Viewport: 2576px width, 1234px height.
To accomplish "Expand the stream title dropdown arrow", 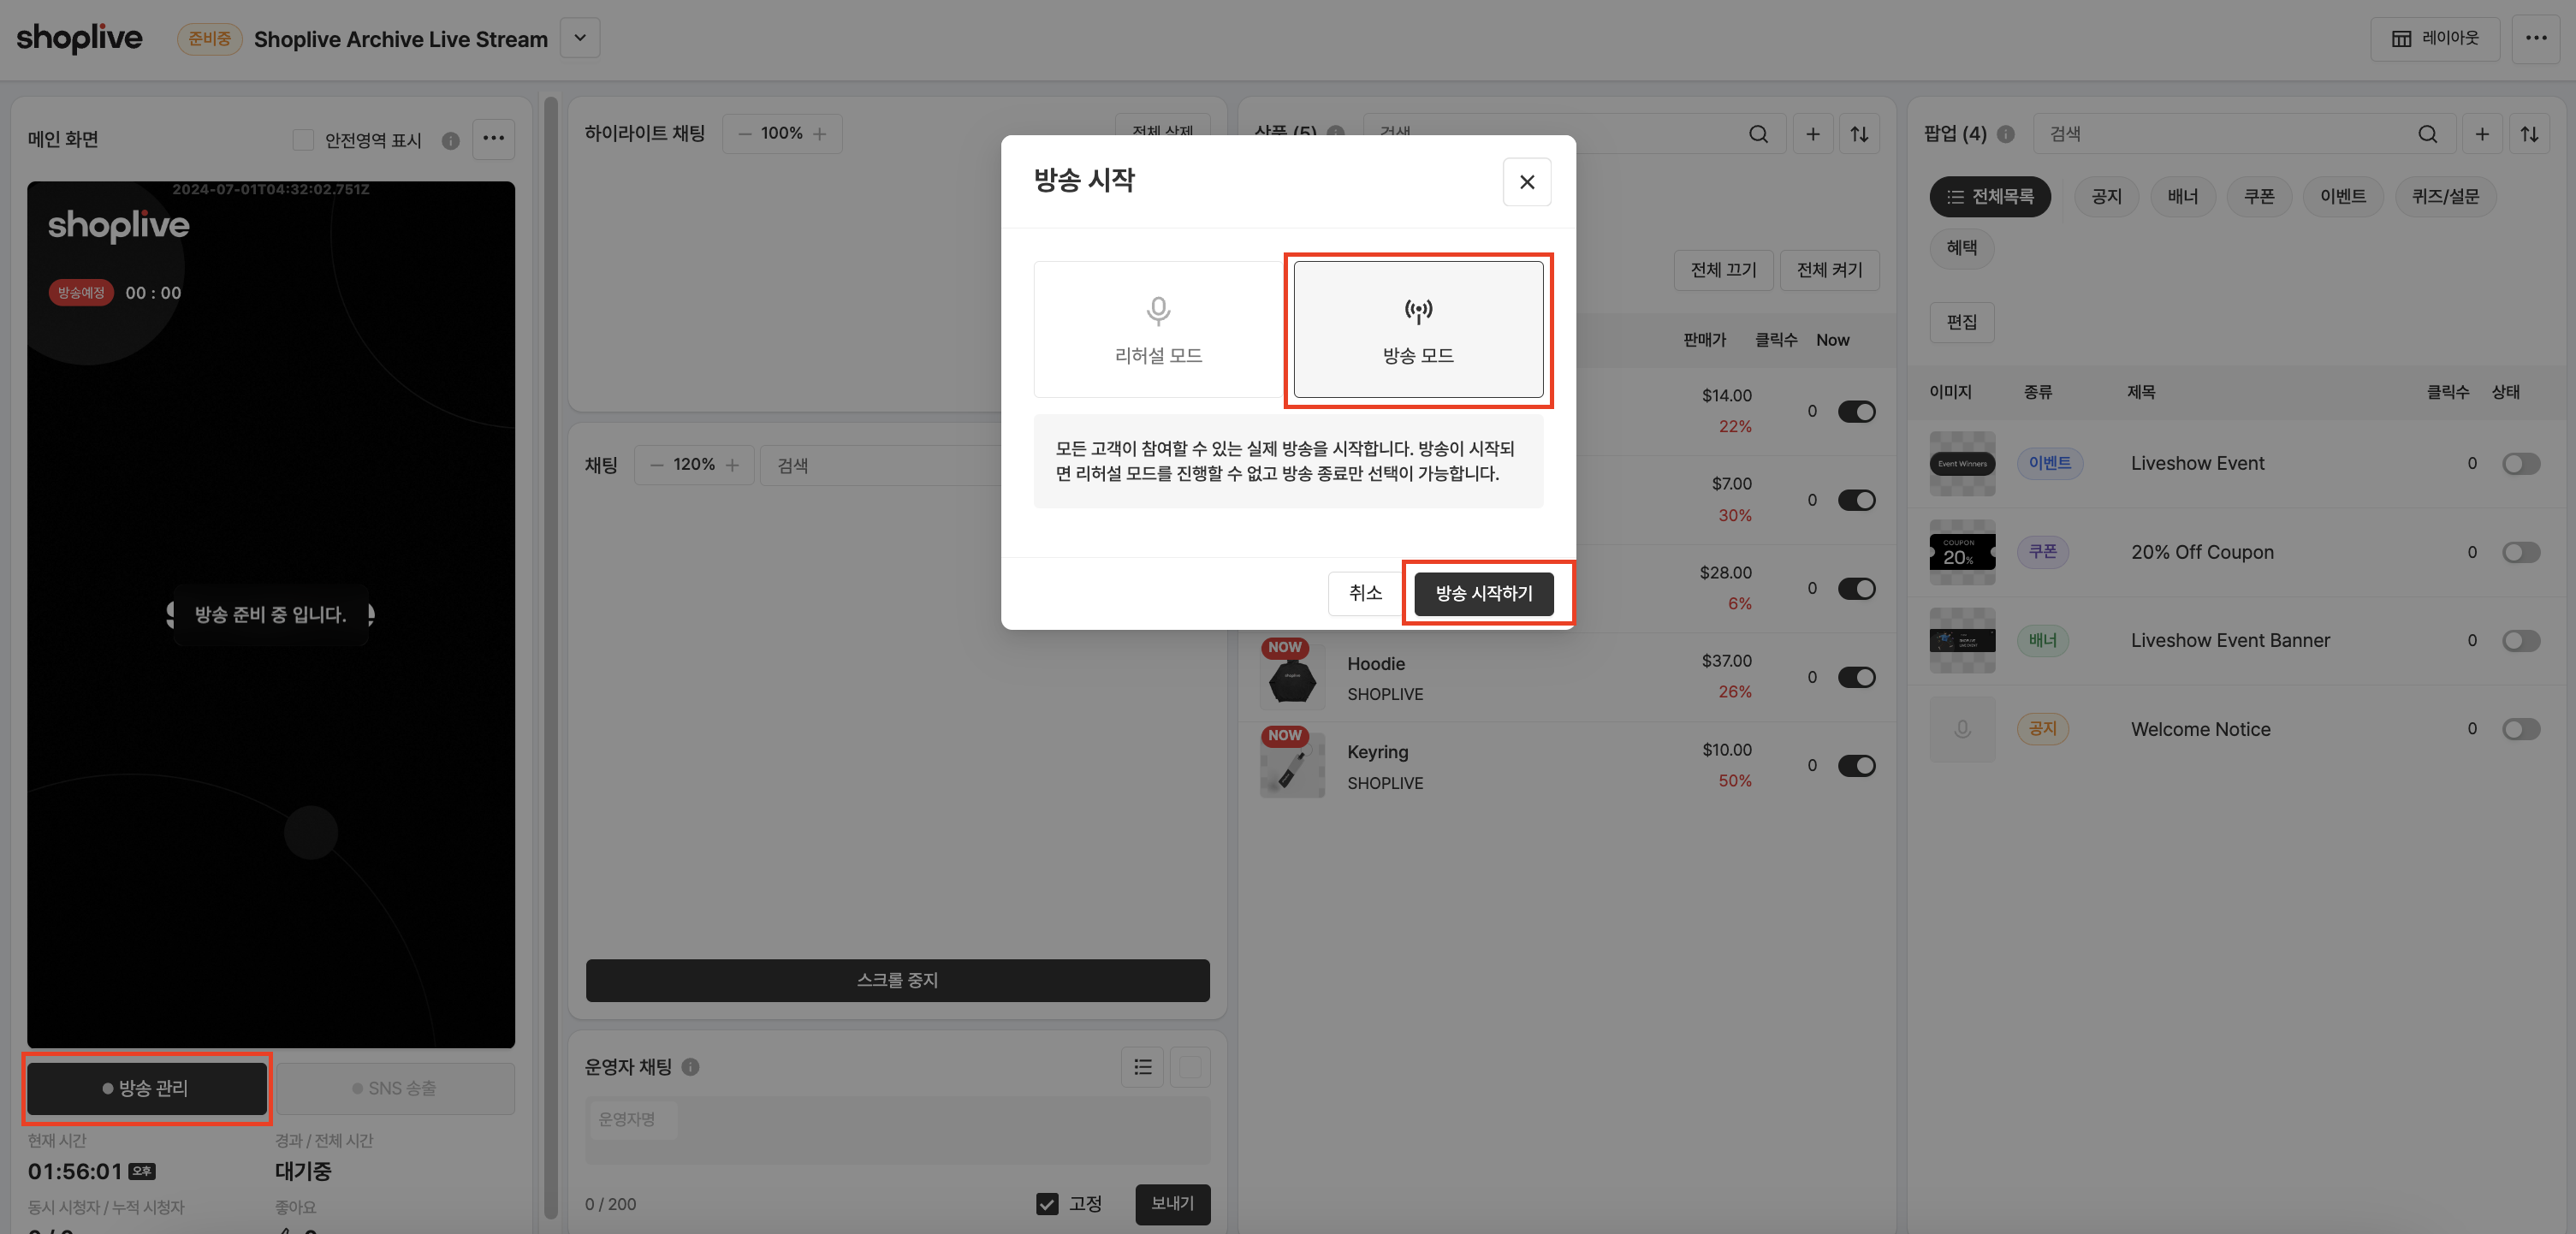I will click(x=580, y=38).
